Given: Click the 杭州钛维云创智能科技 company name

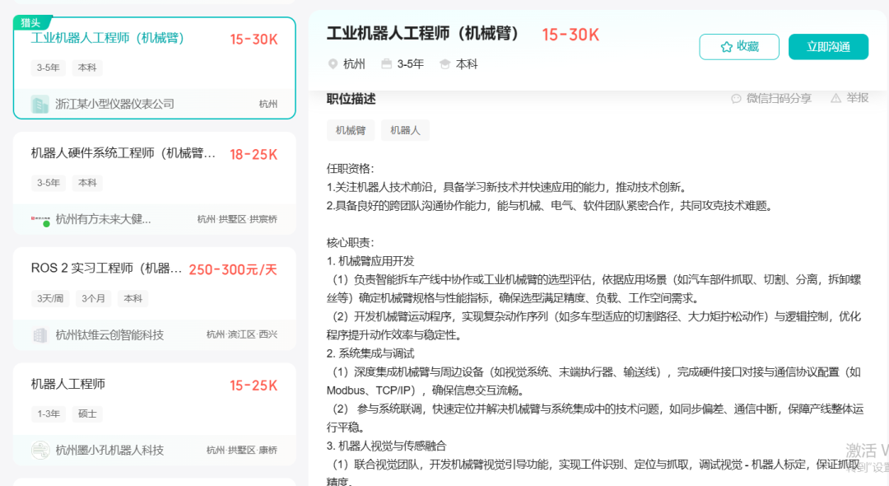Looking at the screenshot, I should pyautogui.click(x=109, y=335).
